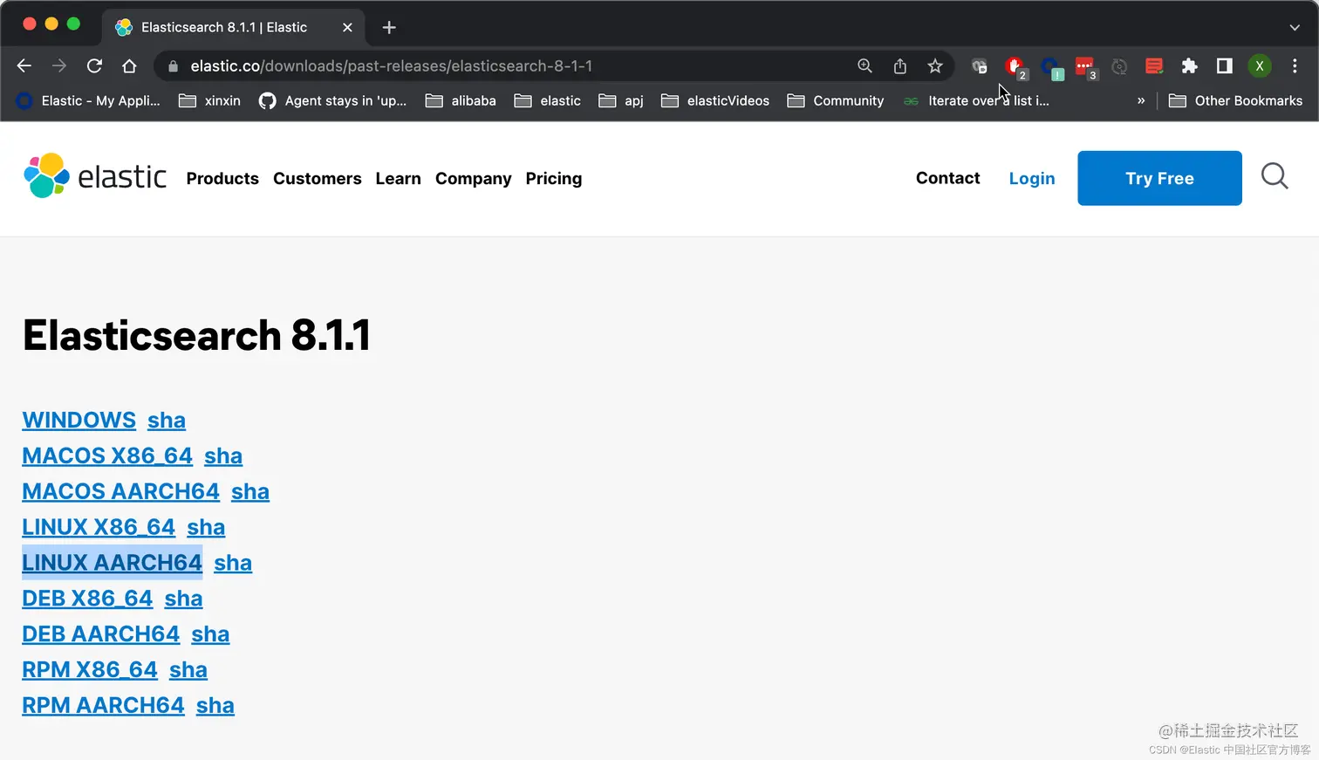
Task: Open the Contact page
Action: (947, 178)
